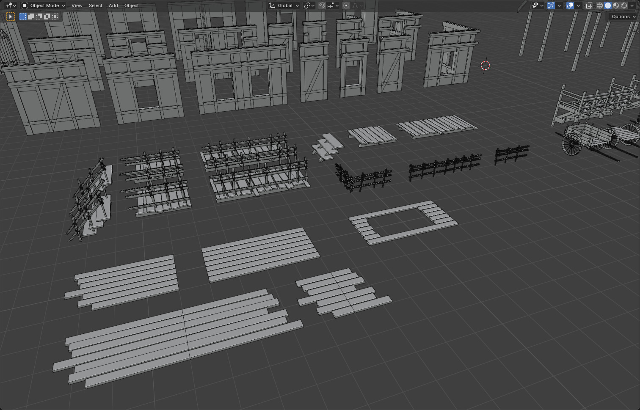Switch to Solid viewport shading
Viewport: 640px width, 410px height.
tap(608, 6)
